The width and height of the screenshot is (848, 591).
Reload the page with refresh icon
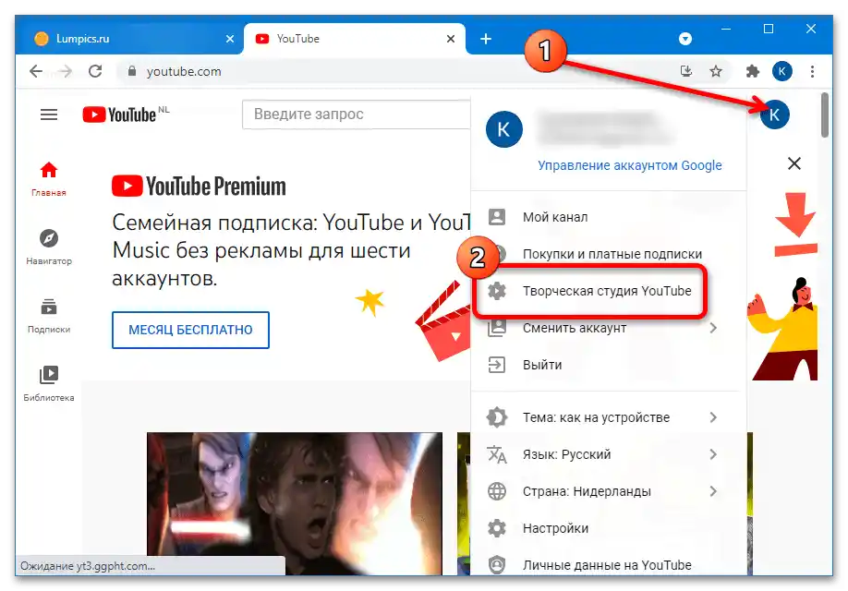click(95, 71)
